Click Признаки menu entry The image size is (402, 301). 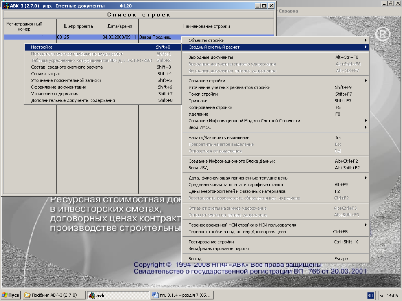[x=276, y=101]
